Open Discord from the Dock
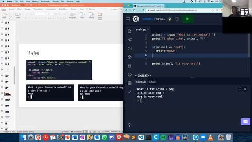252x142 pixels. pos(111,137)
